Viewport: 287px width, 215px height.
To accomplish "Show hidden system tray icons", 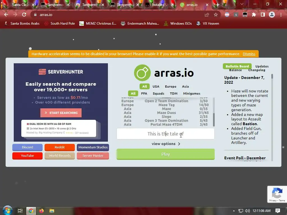I will click(x=234, y=211).
